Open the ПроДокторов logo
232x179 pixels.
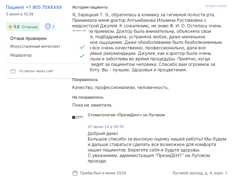(x=216, y=6)
